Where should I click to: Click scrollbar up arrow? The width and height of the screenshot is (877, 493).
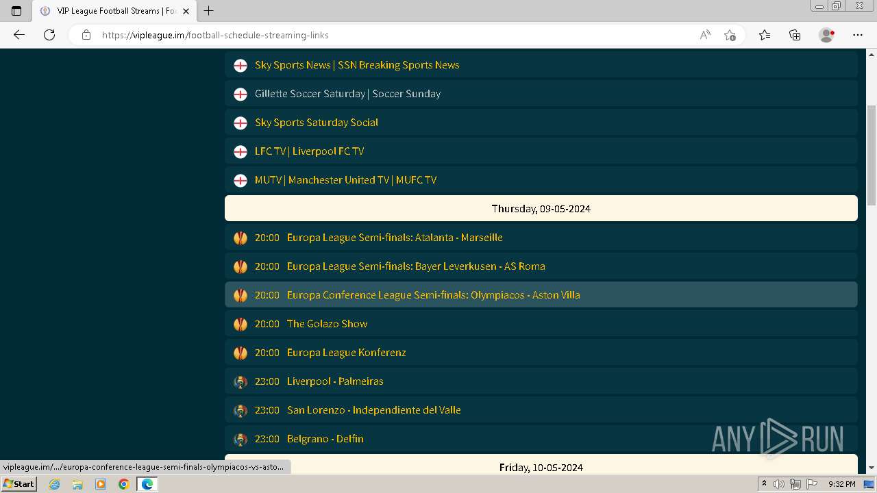pyautogui.click(x=872, y=53)
